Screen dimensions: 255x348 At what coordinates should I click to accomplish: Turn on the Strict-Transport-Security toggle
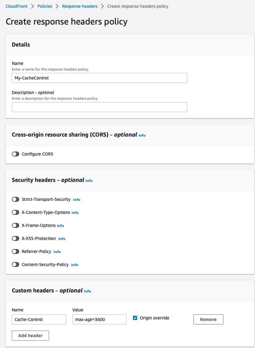pos(16,200)
